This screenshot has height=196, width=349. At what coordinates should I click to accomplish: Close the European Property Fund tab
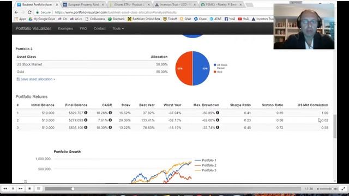103,5
